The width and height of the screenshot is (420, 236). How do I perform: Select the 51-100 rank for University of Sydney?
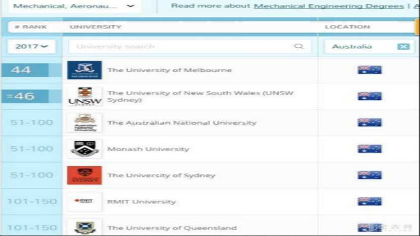tap(32, 175)
